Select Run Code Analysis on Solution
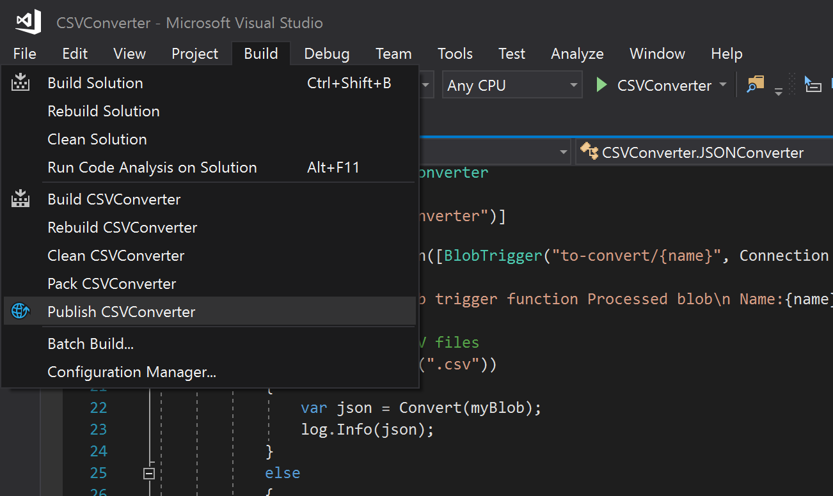 [x=210, y=167]
